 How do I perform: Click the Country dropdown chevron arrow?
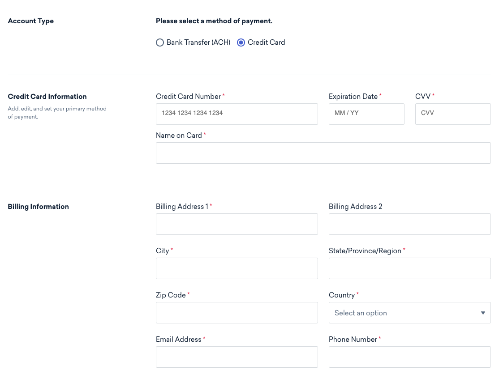point(483,313)
